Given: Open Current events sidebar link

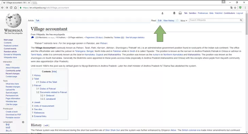Looking at the screenshot, I should click(x=10, y=49).
